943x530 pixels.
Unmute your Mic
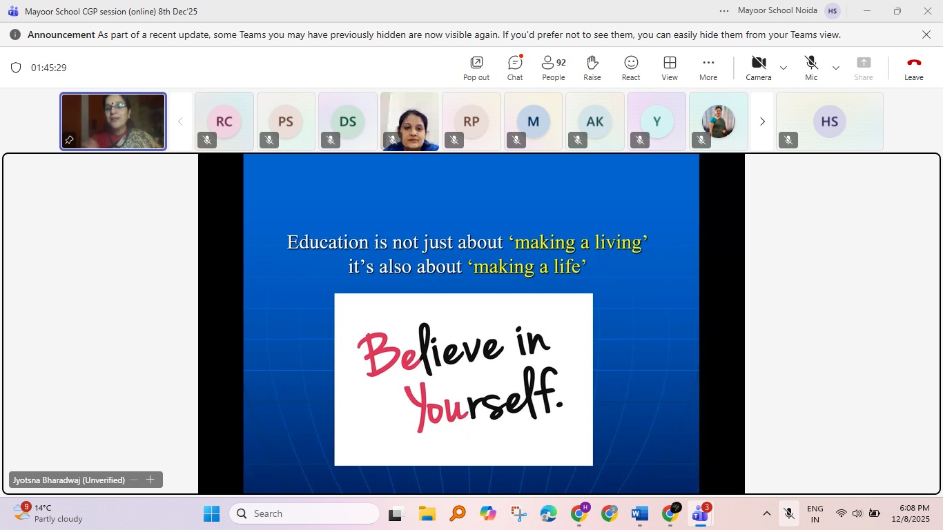pyautogui.click(x=810, y=67)
